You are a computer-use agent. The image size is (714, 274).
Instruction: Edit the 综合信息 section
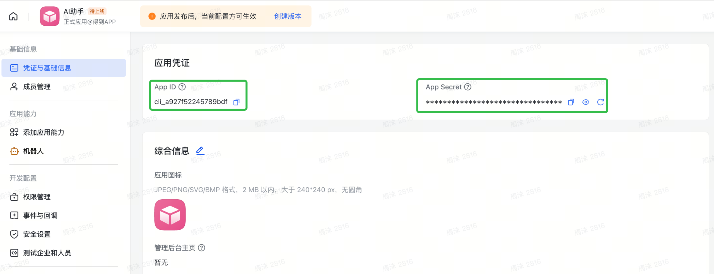pyautogui.click(x=200, y=151)
